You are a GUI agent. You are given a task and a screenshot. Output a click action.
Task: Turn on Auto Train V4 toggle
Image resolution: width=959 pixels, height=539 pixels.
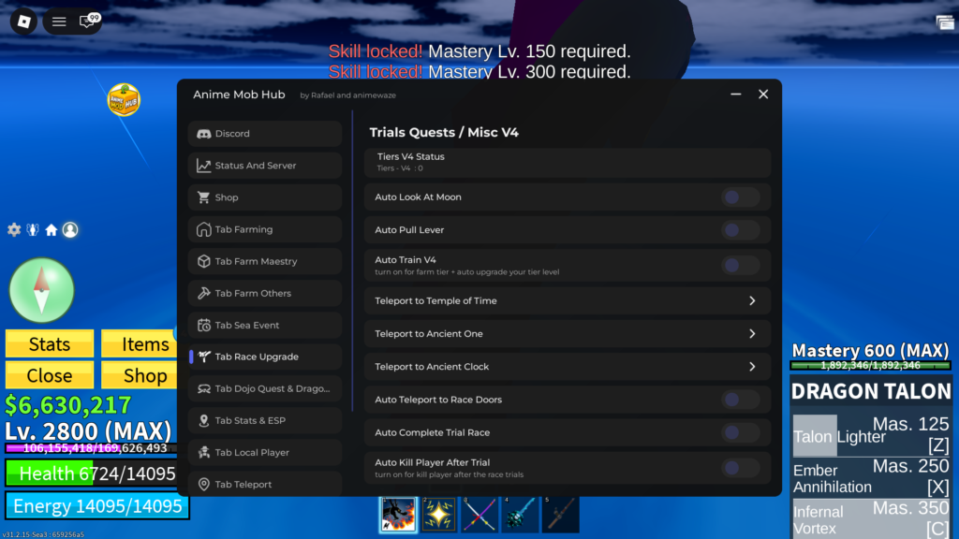click(740, 265)
